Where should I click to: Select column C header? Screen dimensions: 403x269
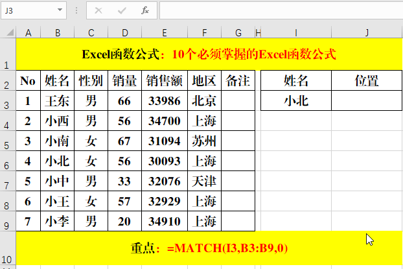click(x=91, y=33)
